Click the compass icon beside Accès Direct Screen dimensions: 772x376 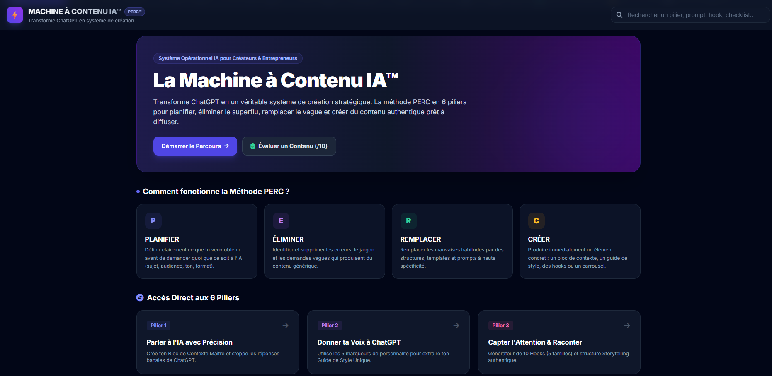coord(140,297)
